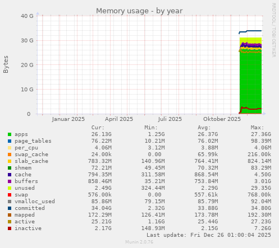279x248 pixels.
Task: Click the 'Min:' column header
Action: point(151,128)
